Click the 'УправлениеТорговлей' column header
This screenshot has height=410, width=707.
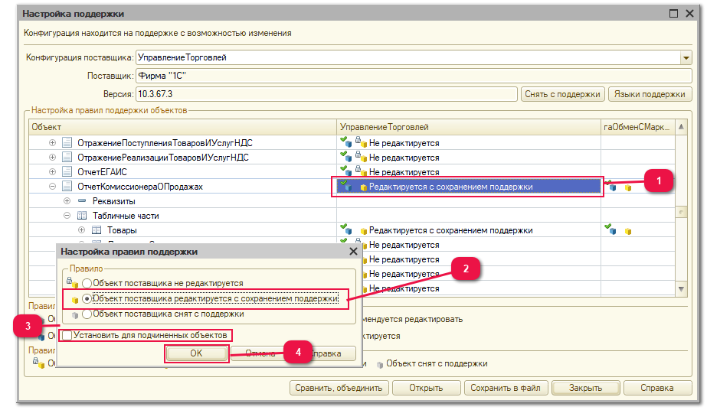point(469,127)
